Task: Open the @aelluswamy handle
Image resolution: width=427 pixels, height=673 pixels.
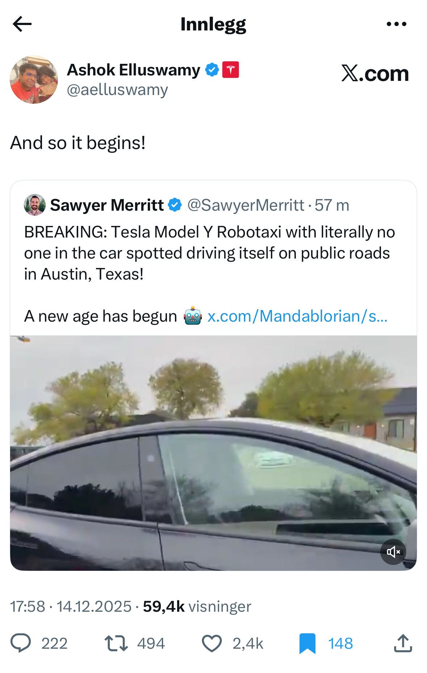Action: tap(117, 90)
